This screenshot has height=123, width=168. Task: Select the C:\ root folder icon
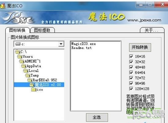(x=18, y=52)
